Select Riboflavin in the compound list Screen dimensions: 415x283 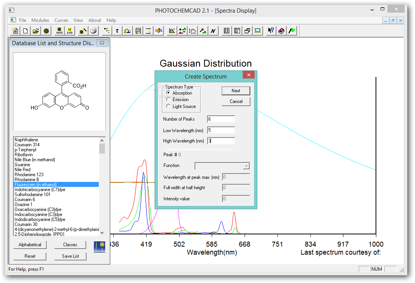(x=24, y=155)
